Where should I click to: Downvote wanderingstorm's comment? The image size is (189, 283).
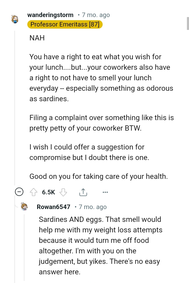click(x=64, y=192)
